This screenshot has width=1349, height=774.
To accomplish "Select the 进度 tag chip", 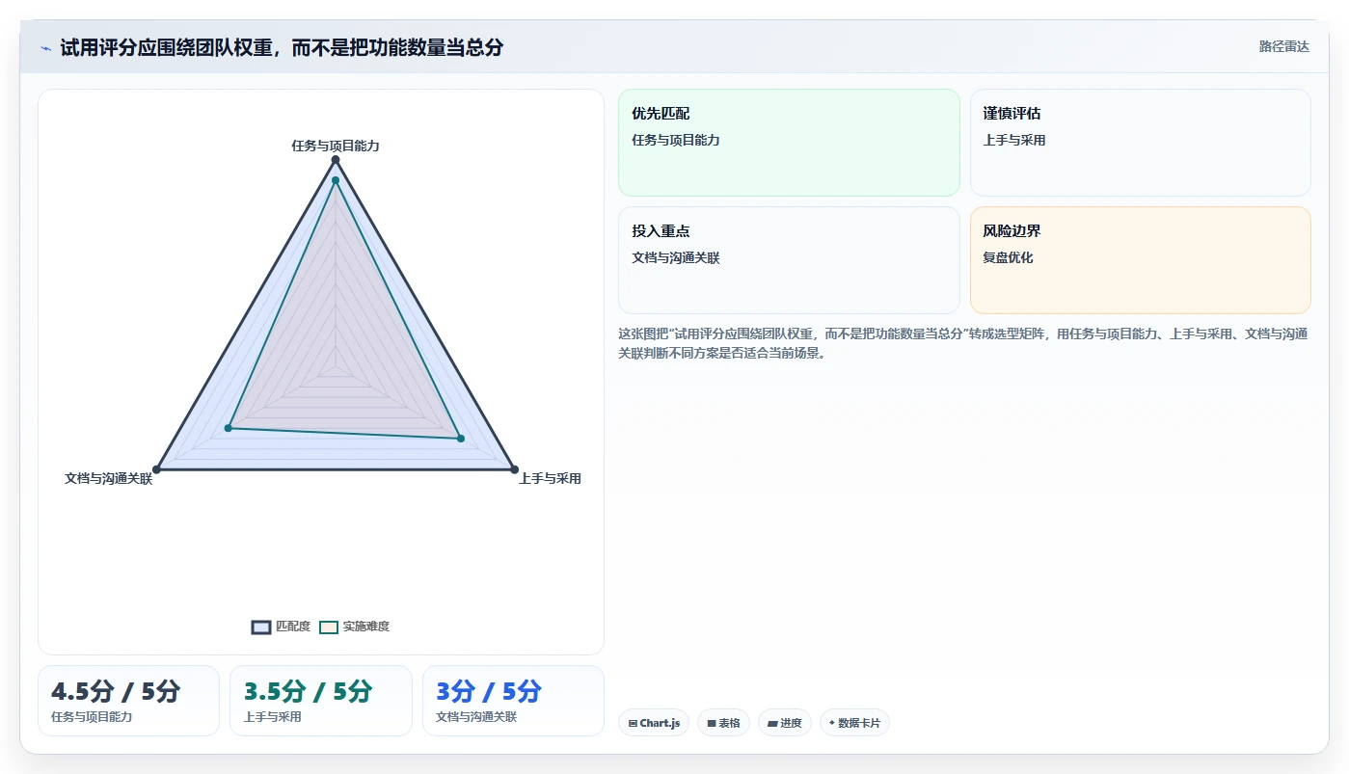I will tap(785, 723).
